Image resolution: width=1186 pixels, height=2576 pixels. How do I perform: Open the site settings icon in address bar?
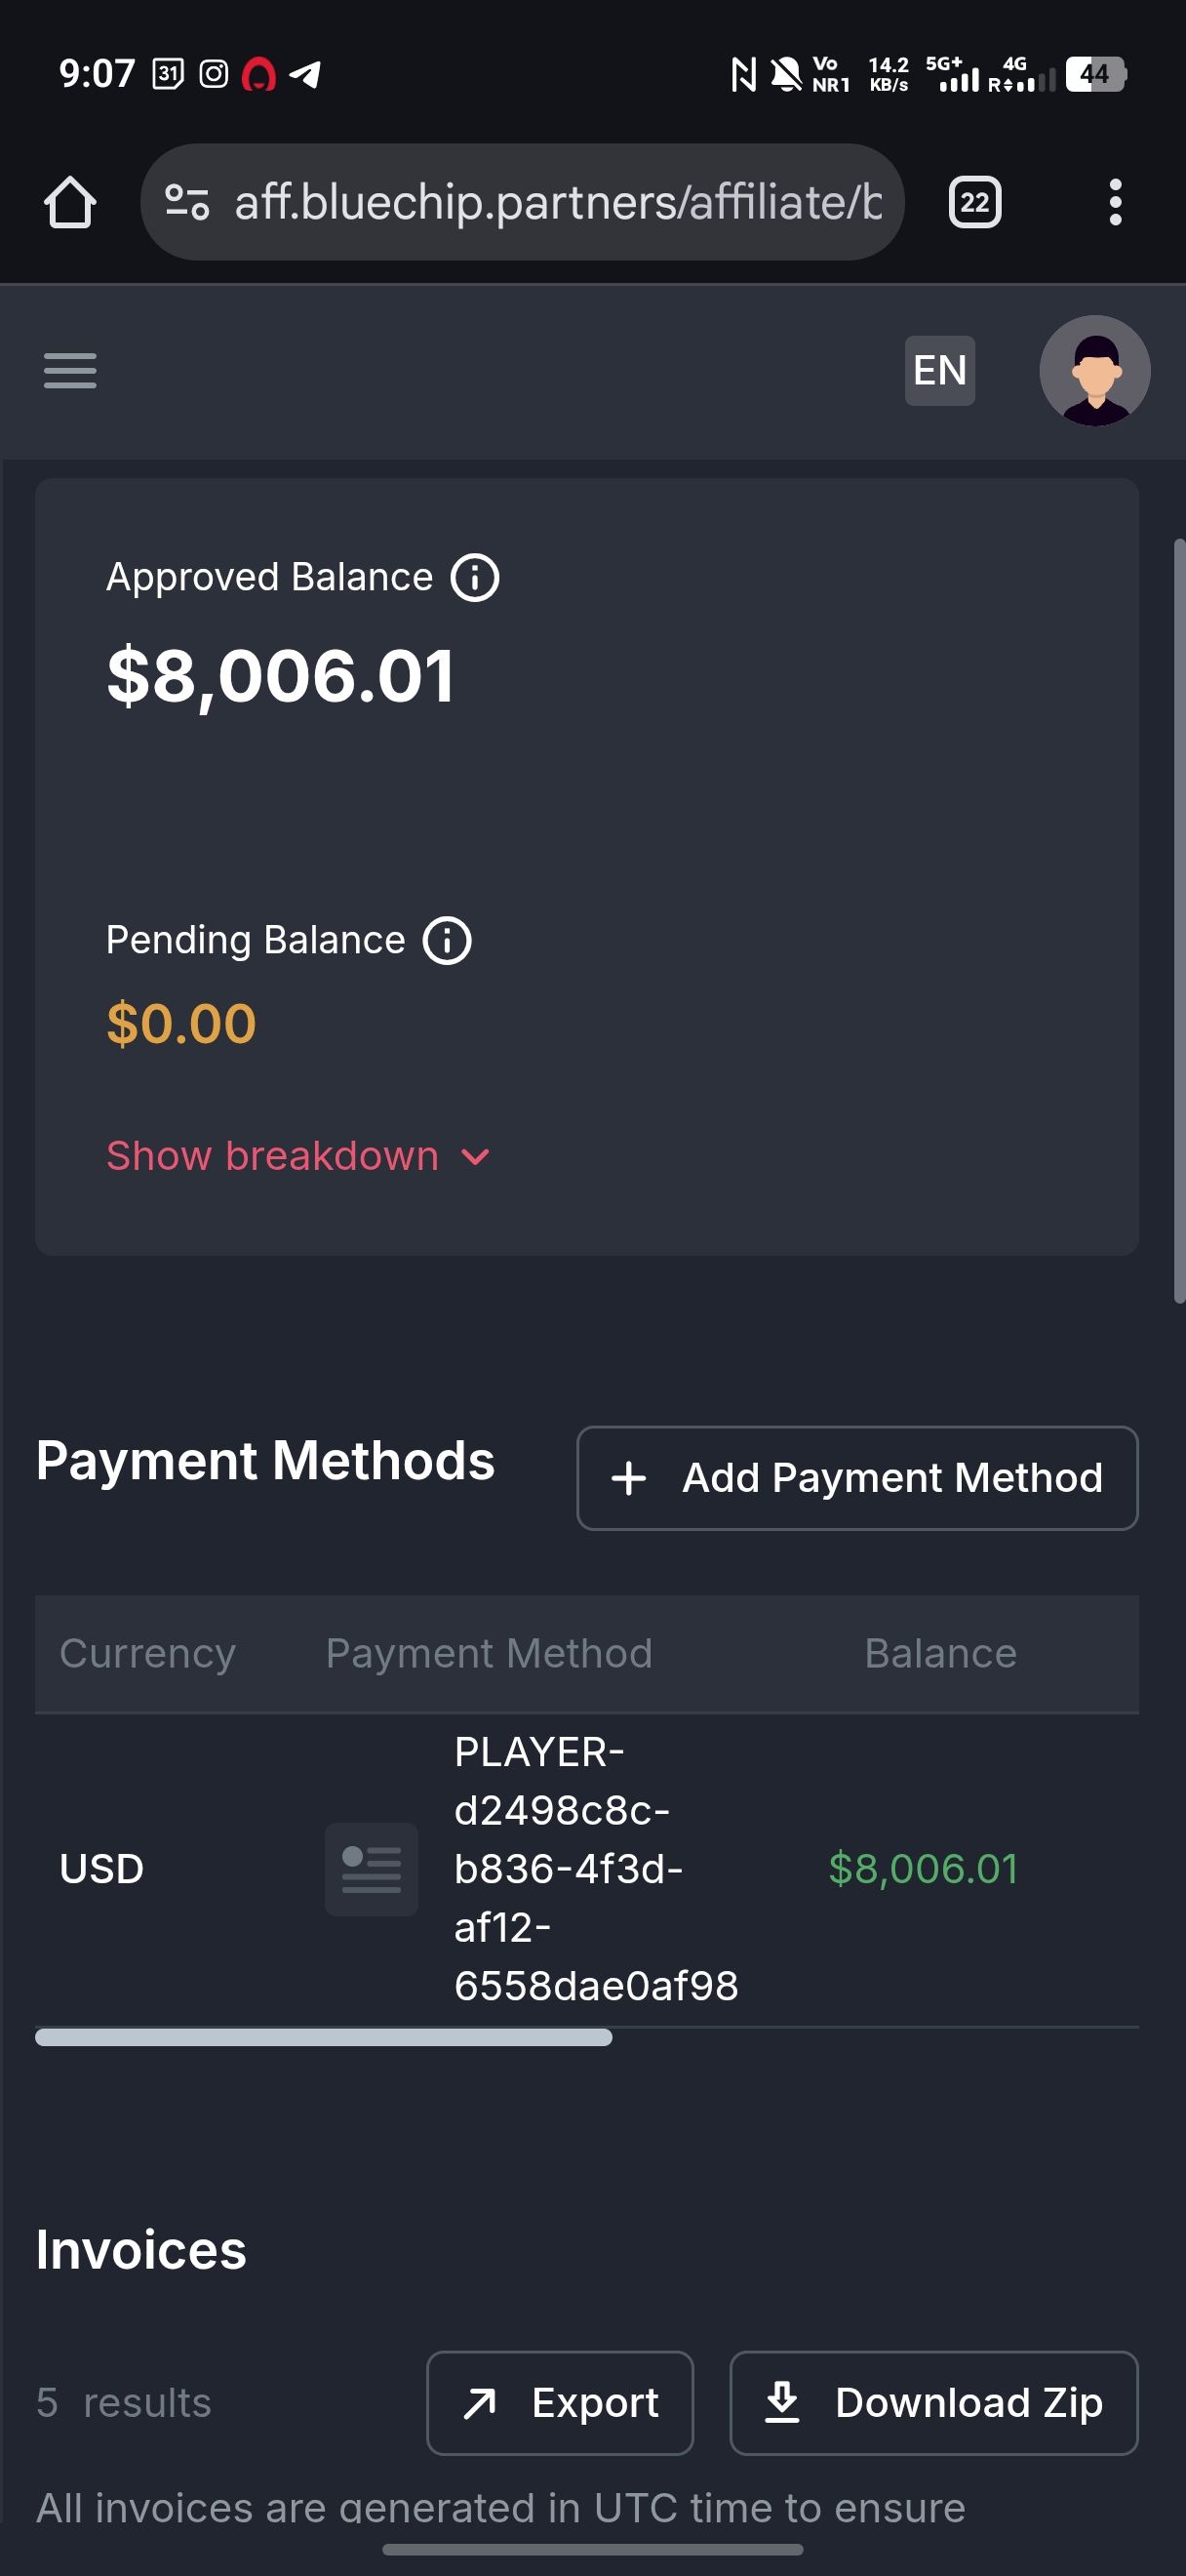pyautogui.click(x=187, y=203)
